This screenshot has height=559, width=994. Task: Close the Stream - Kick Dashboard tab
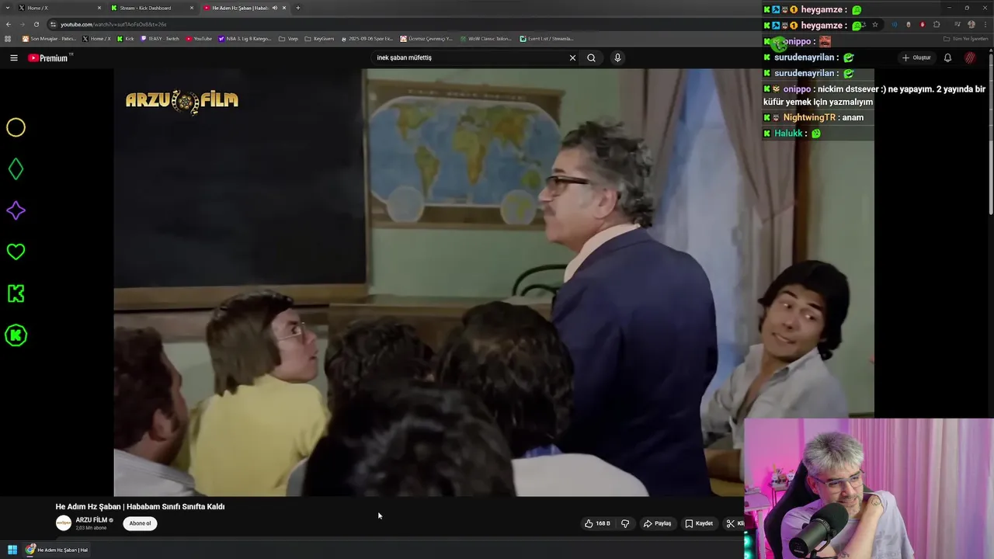192,8
